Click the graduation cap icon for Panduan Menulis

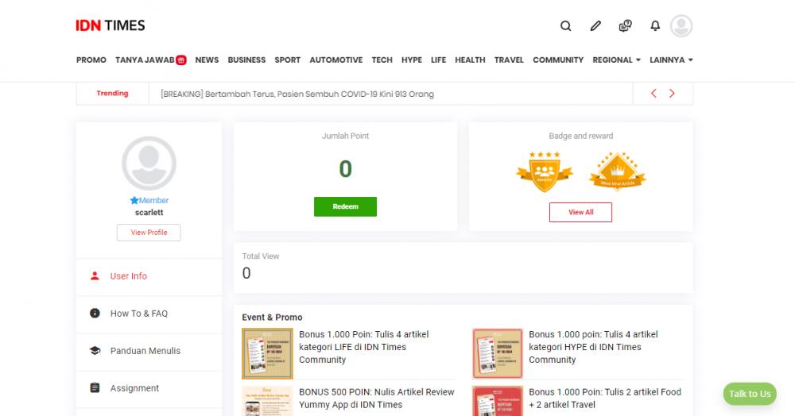tap(95, 351)
